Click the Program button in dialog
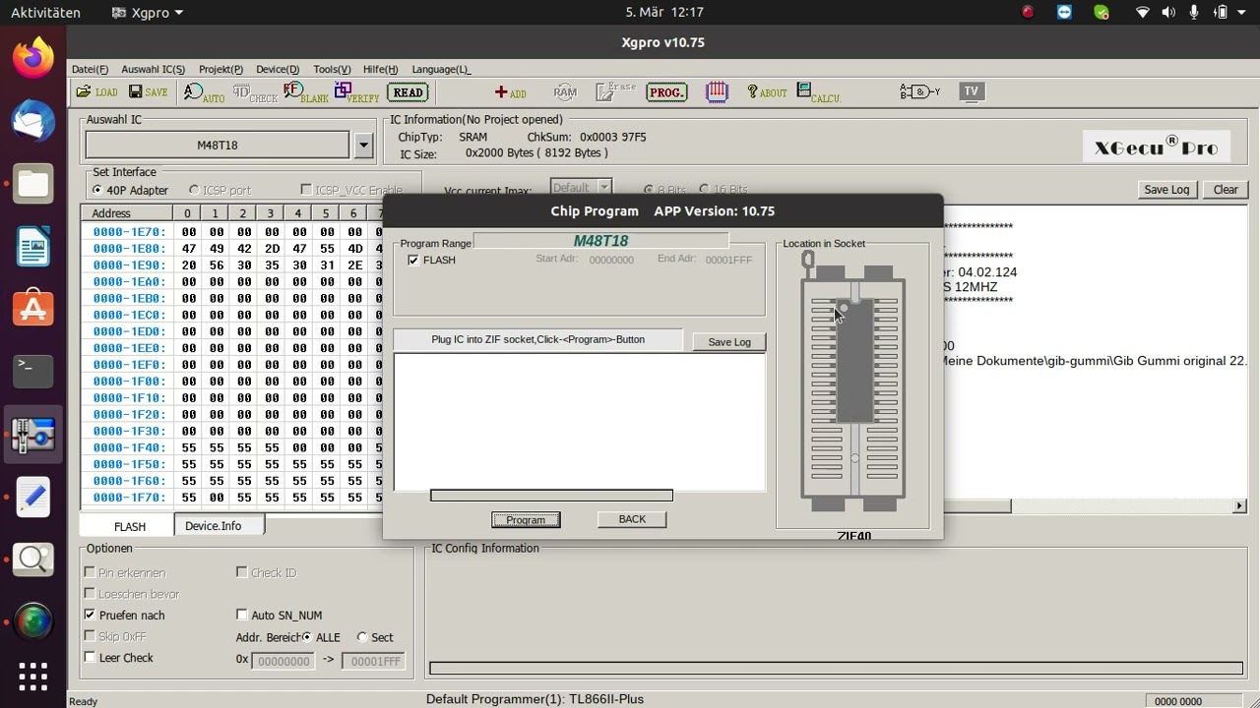Viewport: 1260px width, 708px height. [526, 519]
